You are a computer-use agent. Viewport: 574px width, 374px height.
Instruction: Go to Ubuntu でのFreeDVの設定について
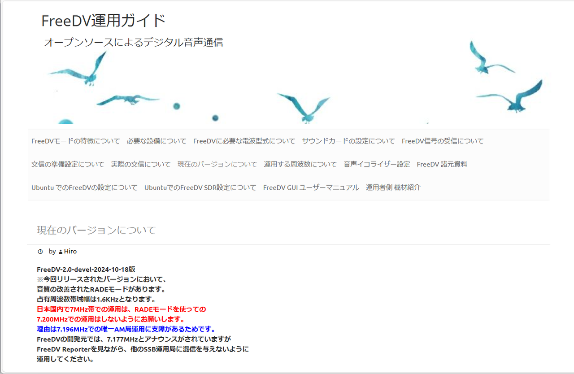84,187
